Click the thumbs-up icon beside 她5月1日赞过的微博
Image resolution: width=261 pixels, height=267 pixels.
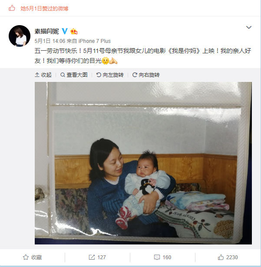point(12,8)
